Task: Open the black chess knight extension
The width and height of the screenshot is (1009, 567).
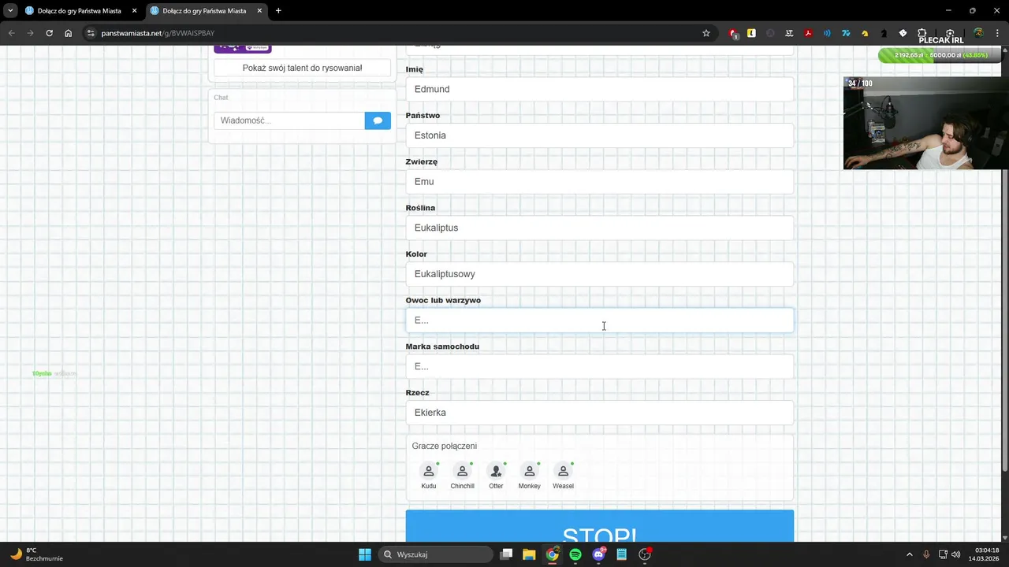Action: pos(884,33)
